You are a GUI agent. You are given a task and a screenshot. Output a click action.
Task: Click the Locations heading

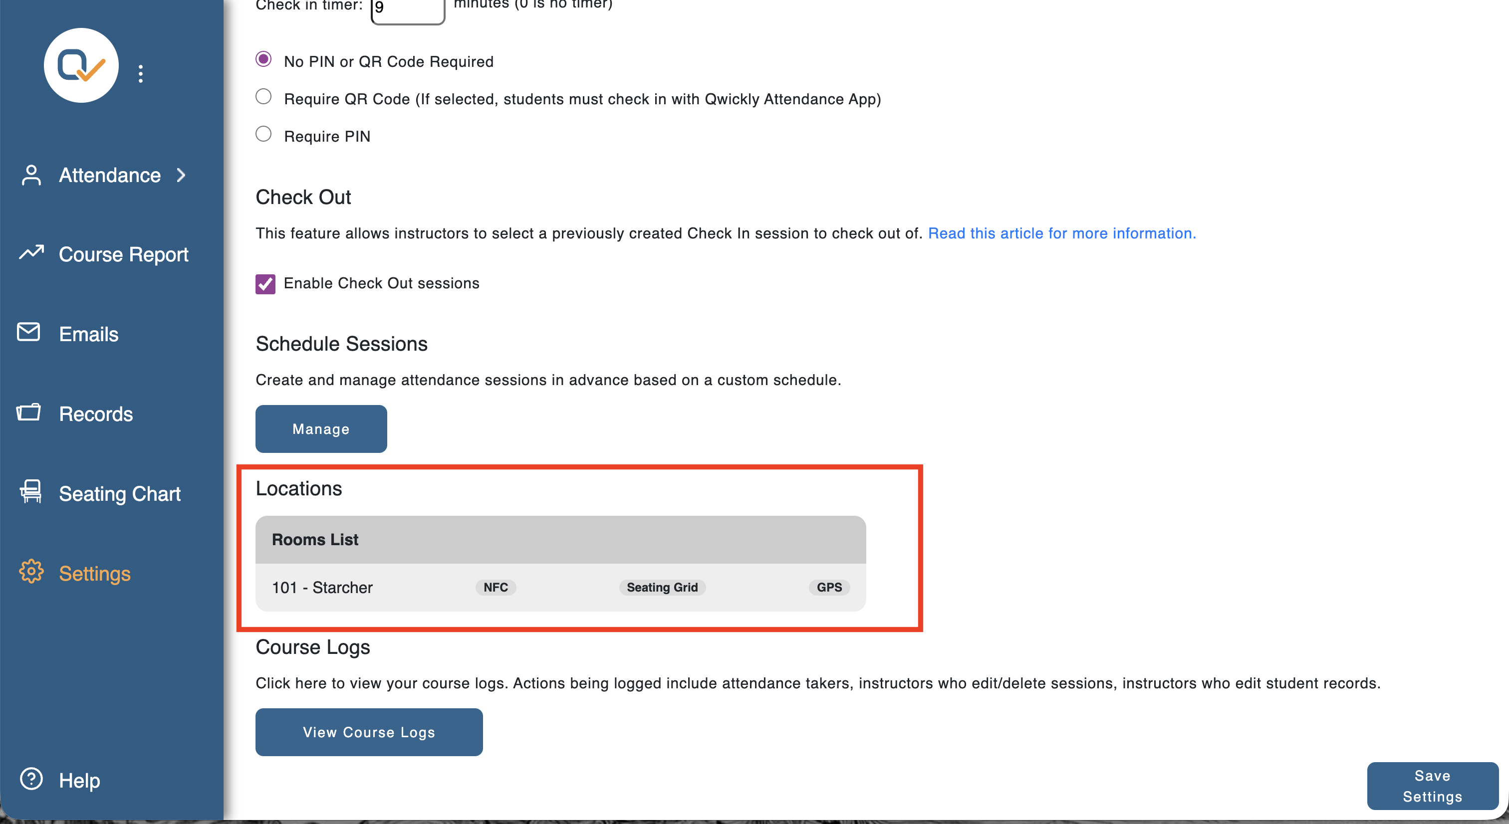pos(299,488)
